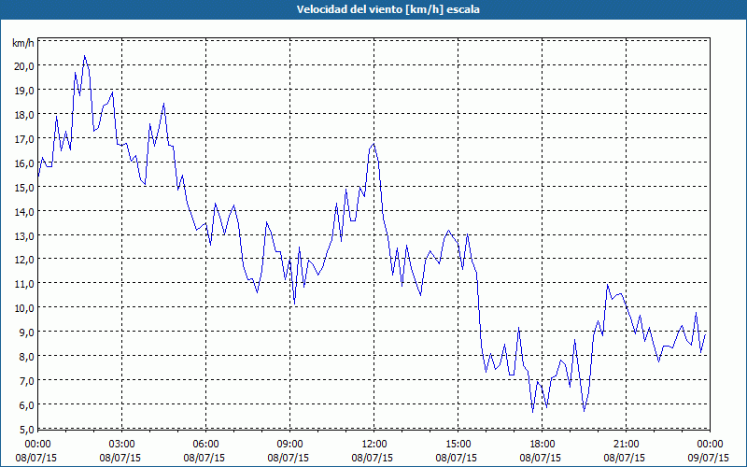Click the '9,0' y-axis value
This screenshot has width=747, height=467.
click(26, 333)
